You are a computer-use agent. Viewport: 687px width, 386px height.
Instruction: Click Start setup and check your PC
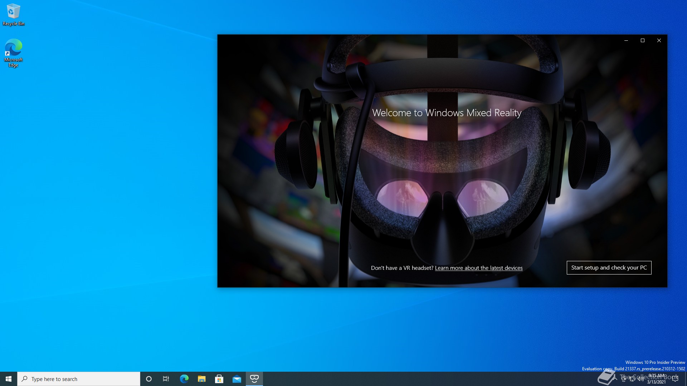609,268
